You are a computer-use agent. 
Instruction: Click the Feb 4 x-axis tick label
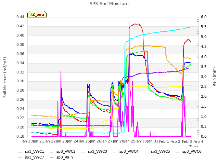pos(198,141)
